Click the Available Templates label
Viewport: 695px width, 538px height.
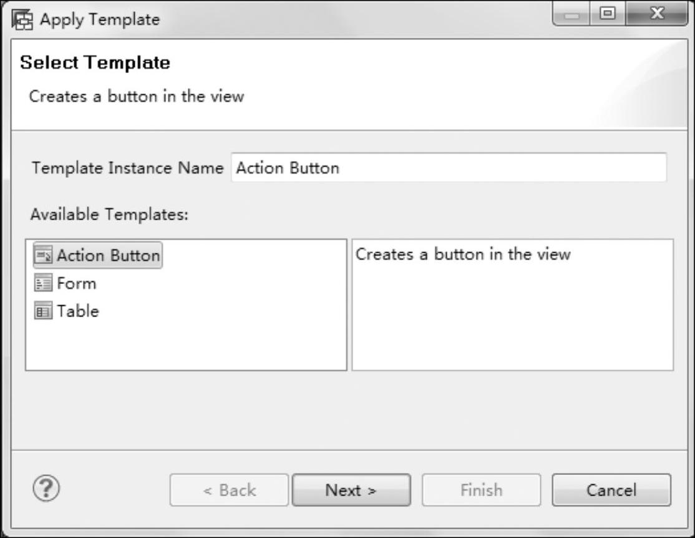coord(109,215)
